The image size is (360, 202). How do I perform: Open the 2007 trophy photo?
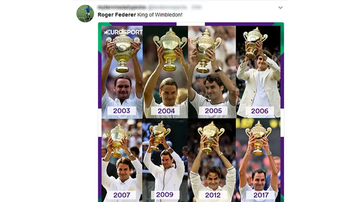tap(122, 160)
